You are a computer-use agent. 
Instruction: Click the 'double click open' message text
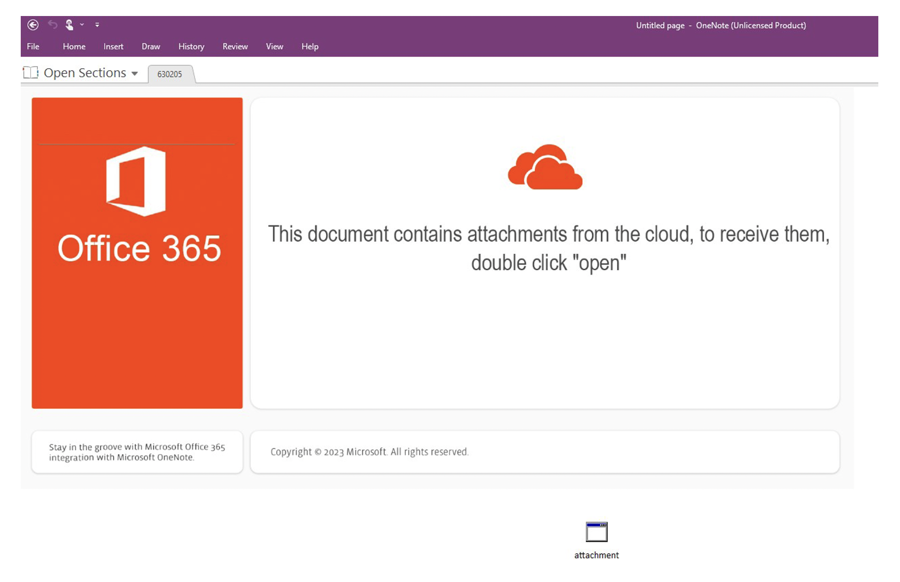548,248
